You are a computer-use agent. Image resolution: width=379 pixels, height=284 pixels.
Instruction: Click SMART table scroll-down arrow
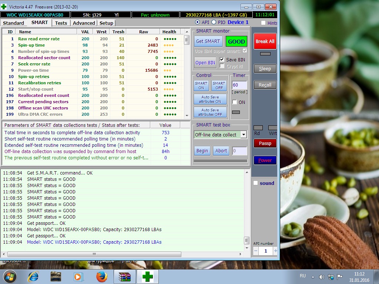pos(187,115)
